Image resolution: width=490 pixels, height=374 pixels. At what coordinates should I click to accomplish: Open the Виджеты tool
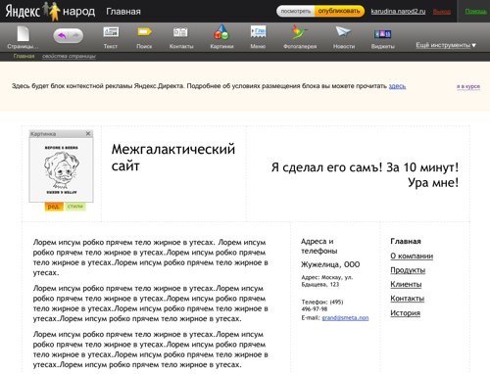pyautogui.click(x=383, y=37)
